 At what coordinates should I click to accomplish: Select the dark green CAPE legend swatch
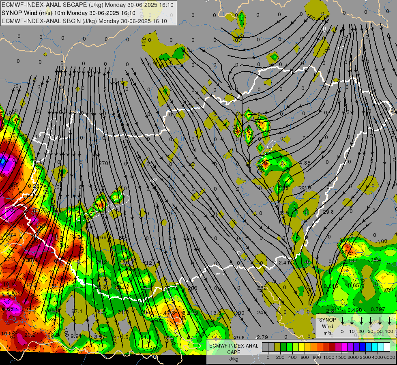click(283, 347)
